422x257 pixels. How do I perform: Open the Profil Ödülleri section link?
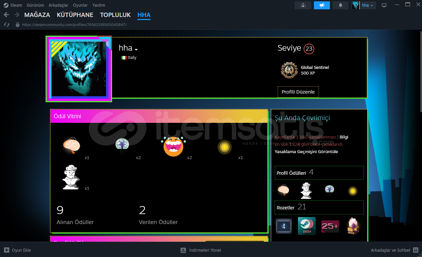[x=319, y=173]
